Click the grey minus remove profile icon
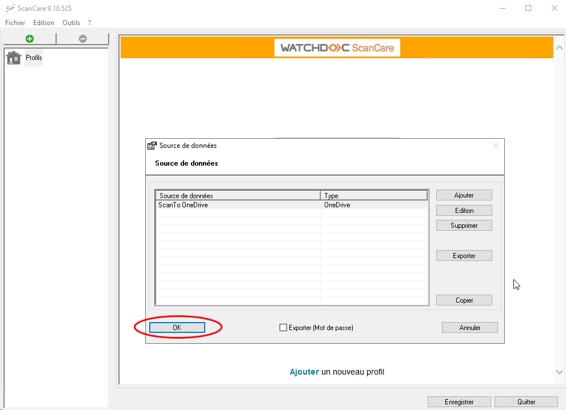The width and height of the screenshot is (566, 410). coord(83,39)
